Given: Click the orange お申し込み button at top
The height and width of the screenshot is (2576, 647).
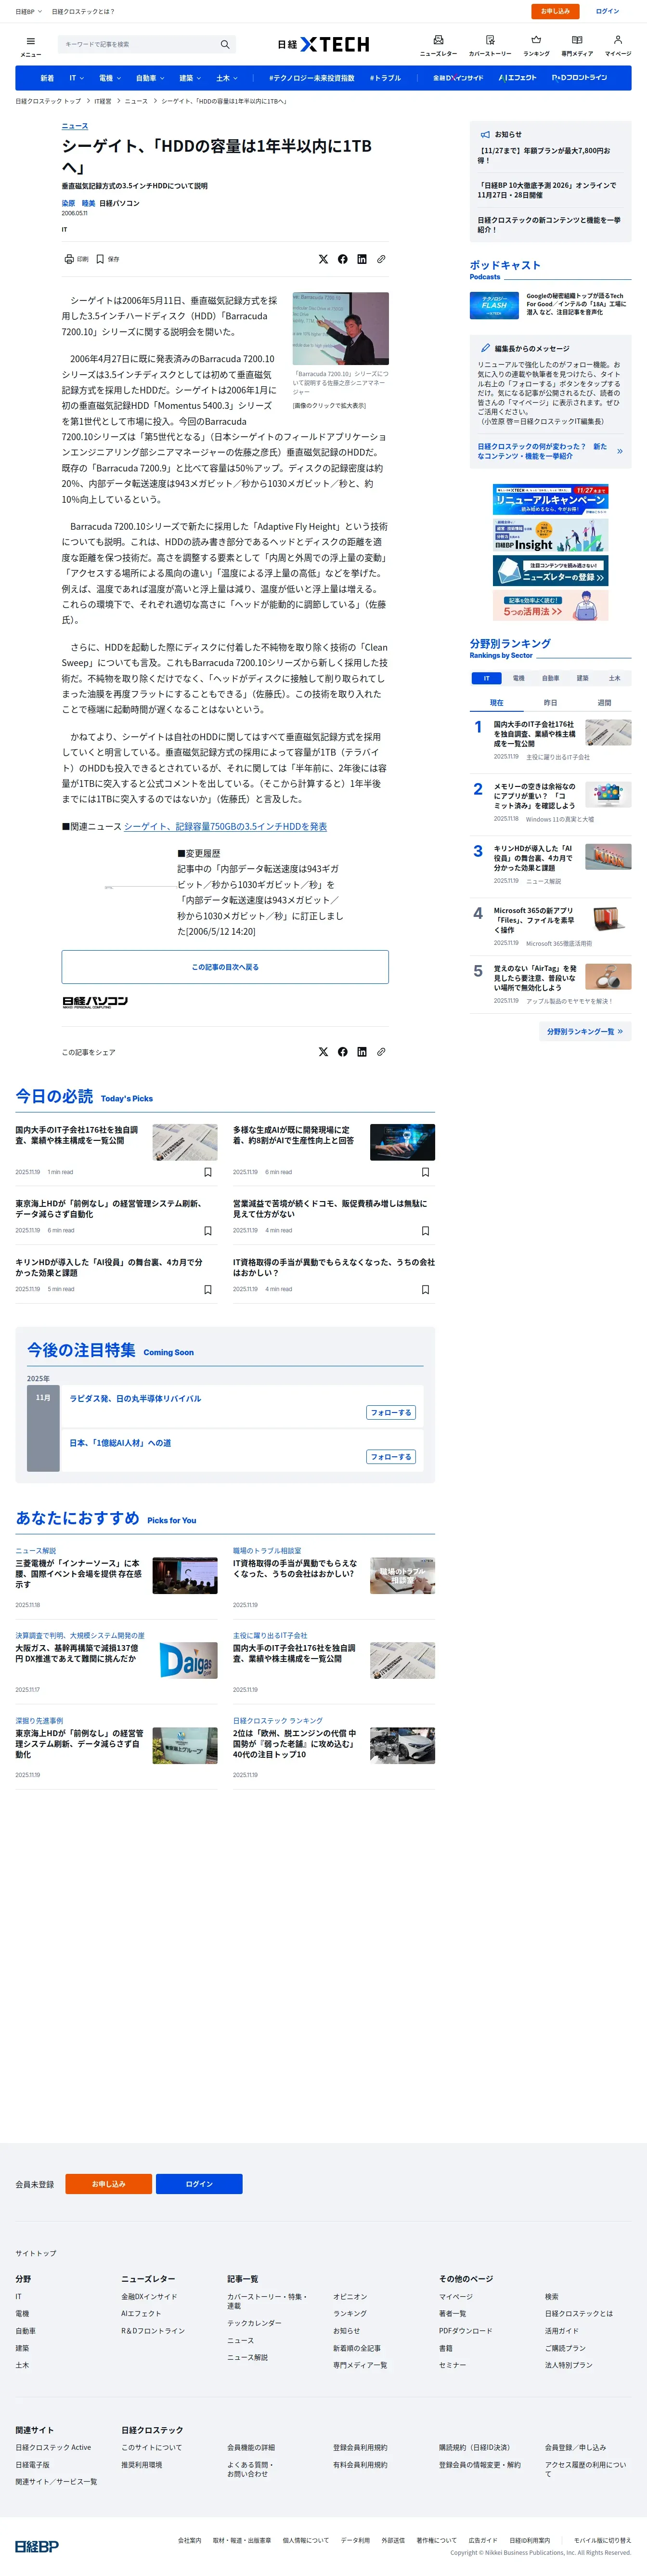Looking at the screenshot, I should 555,11.
